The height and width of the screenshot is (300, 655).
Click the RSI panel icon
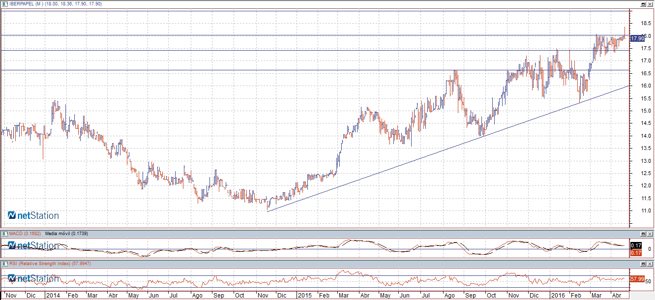coord(5,264)
